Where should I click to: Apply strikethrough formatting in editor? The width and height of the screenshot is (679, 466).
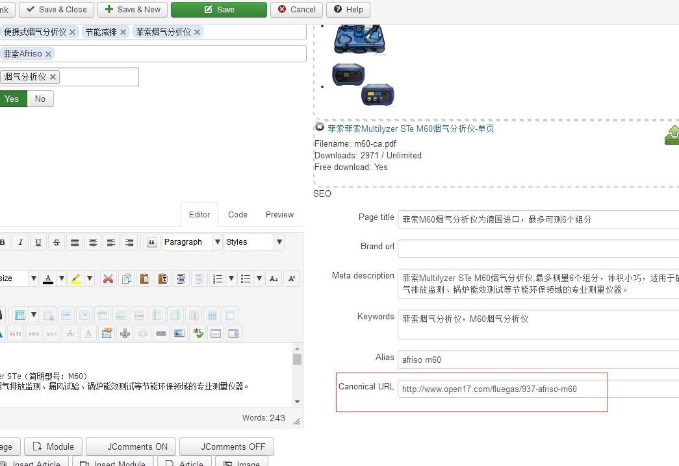click(x=57, y=242)
